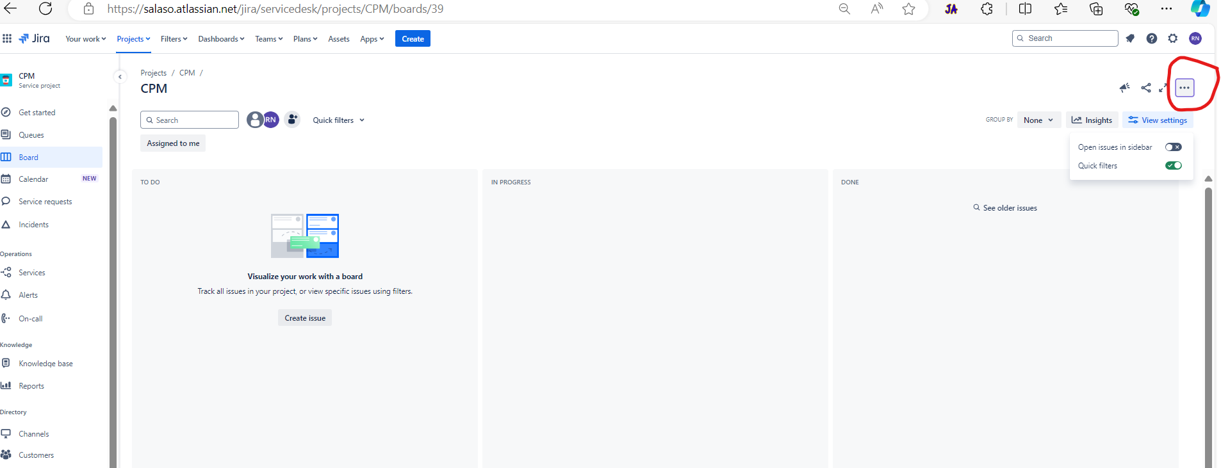Expand the Projects dropdown menu
The height and width of the screenshot is (468, 1221).
pos(133,39)
